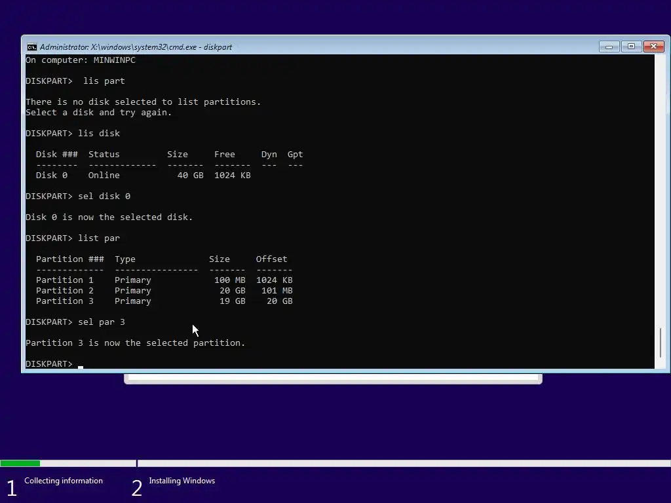Click the 'Status' column header

pyautogui.click(x=104, y=155)
